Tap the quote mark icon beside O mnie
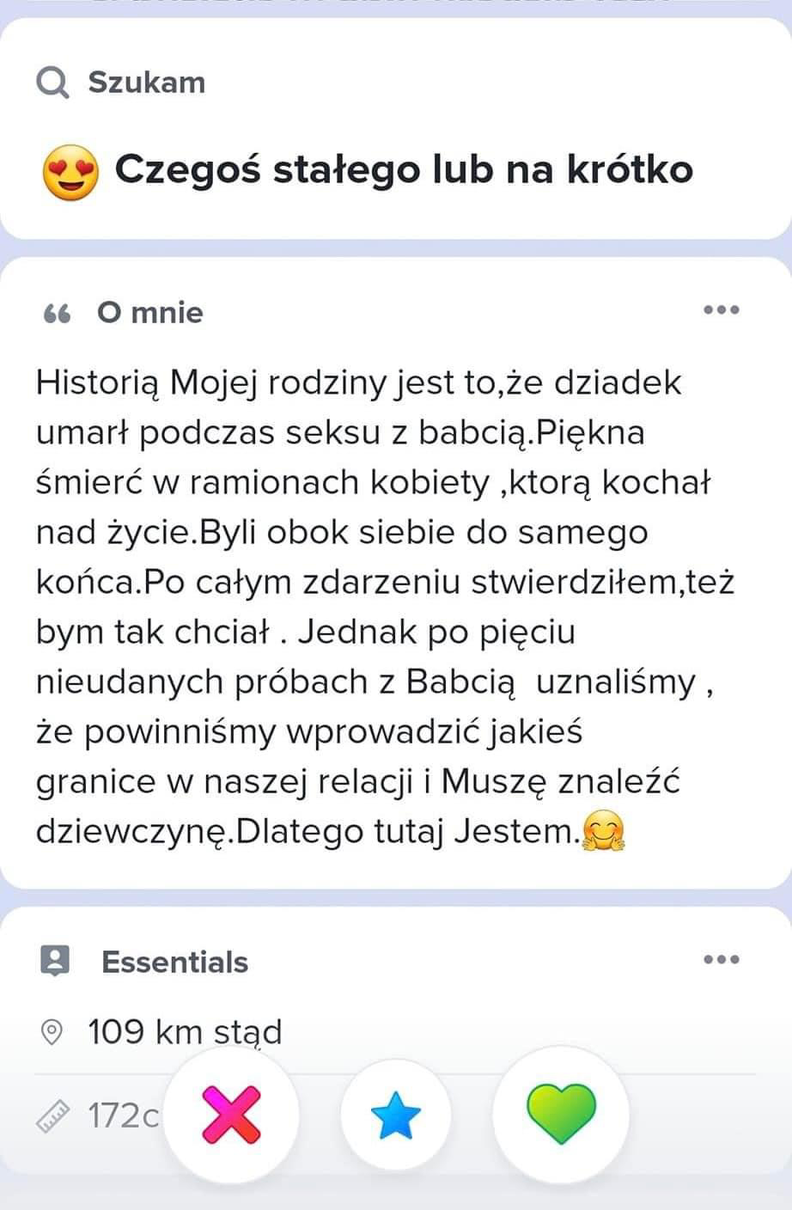This screenshot has width=792, height=1210. 57,314
